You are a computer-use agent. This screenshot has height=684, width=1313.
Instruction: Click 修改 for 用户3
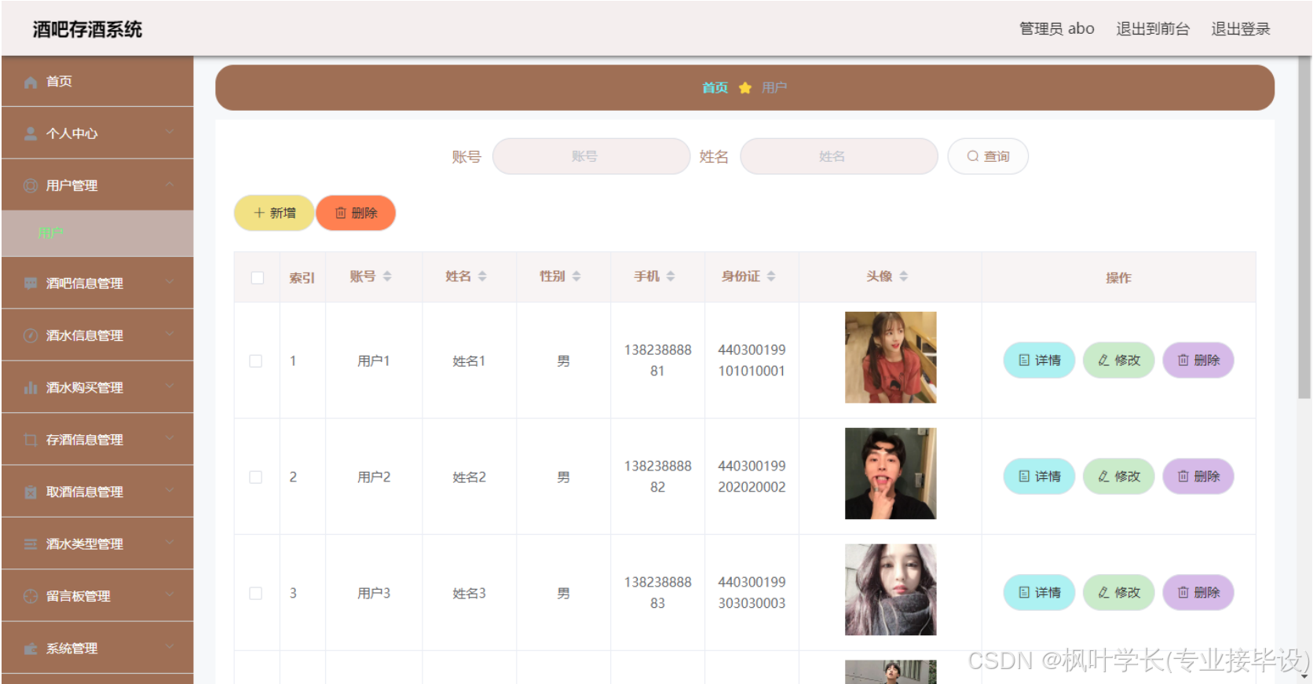1118,593
